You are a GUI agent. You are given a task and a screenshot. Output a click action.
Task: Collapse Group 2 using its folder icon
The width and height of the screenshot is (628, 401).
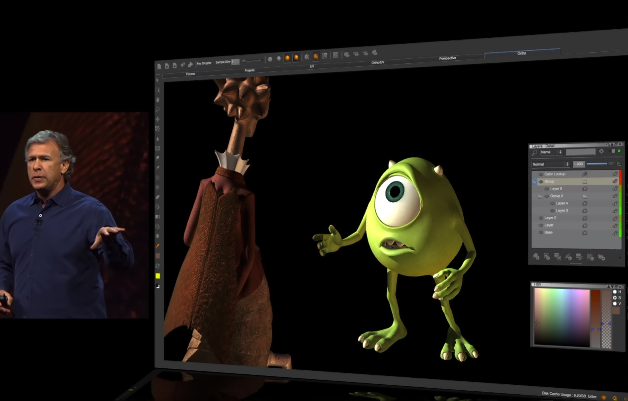point(540,196)
